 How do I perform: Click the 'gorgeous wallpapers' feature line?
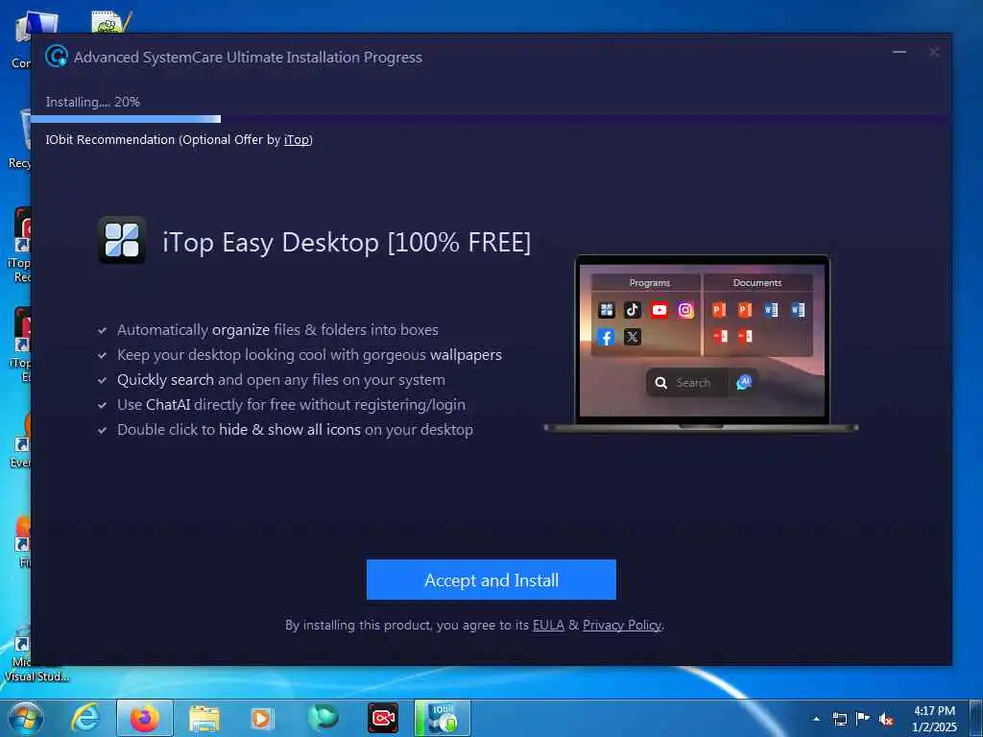[310, 355]
